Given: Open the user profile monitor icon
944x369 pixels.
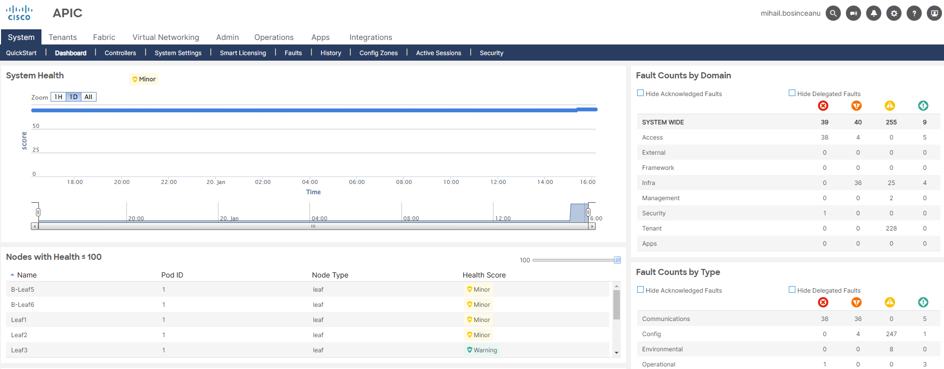Looking at the screenshot, I should 934,14.
